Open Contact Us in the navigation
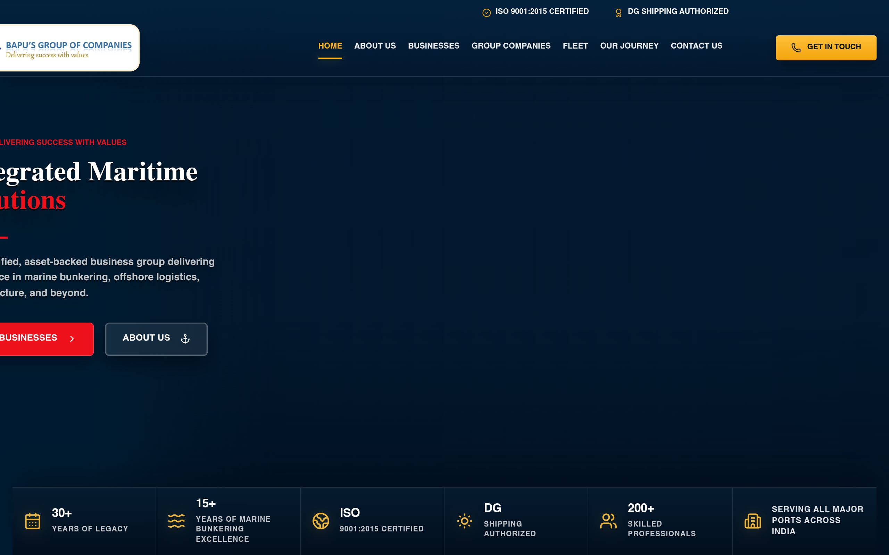Screen dimensions: 889x555 tap(697, 46)
